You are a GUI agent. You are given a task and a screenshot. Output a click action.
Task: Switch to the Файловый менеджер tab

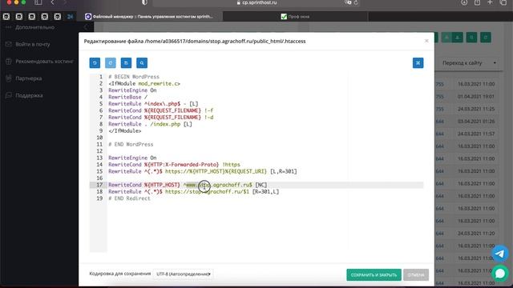point(149,16)
